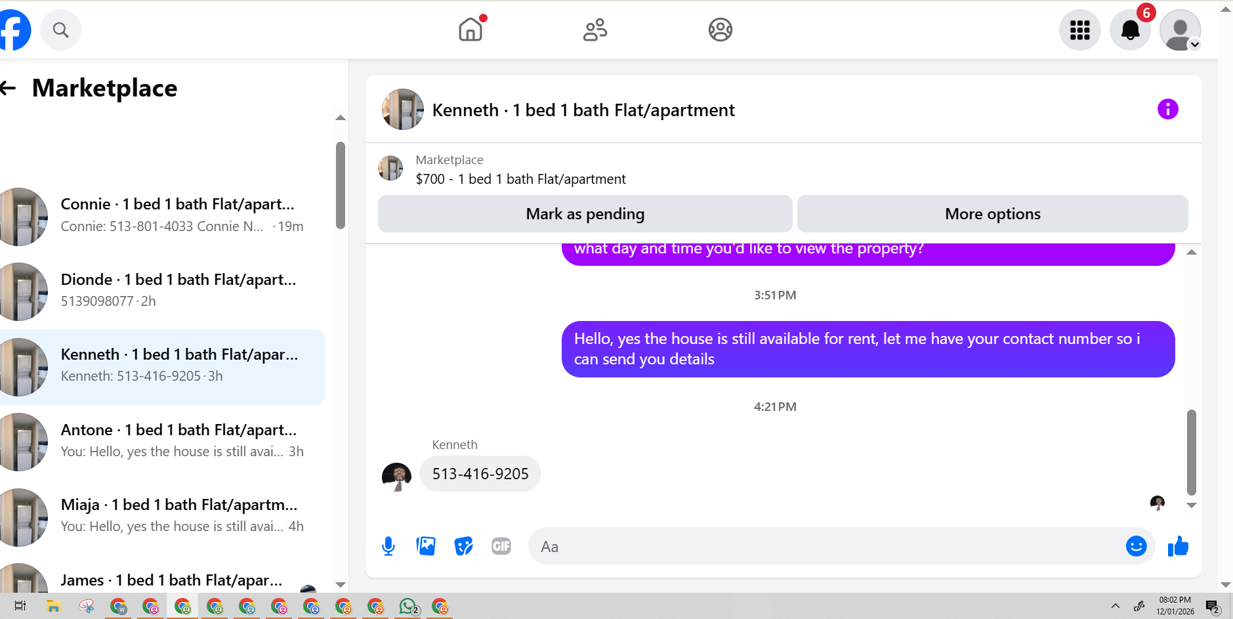1233x619 pixels.
Task: Open the Facebook logo home link
Action: coord(14,30)
